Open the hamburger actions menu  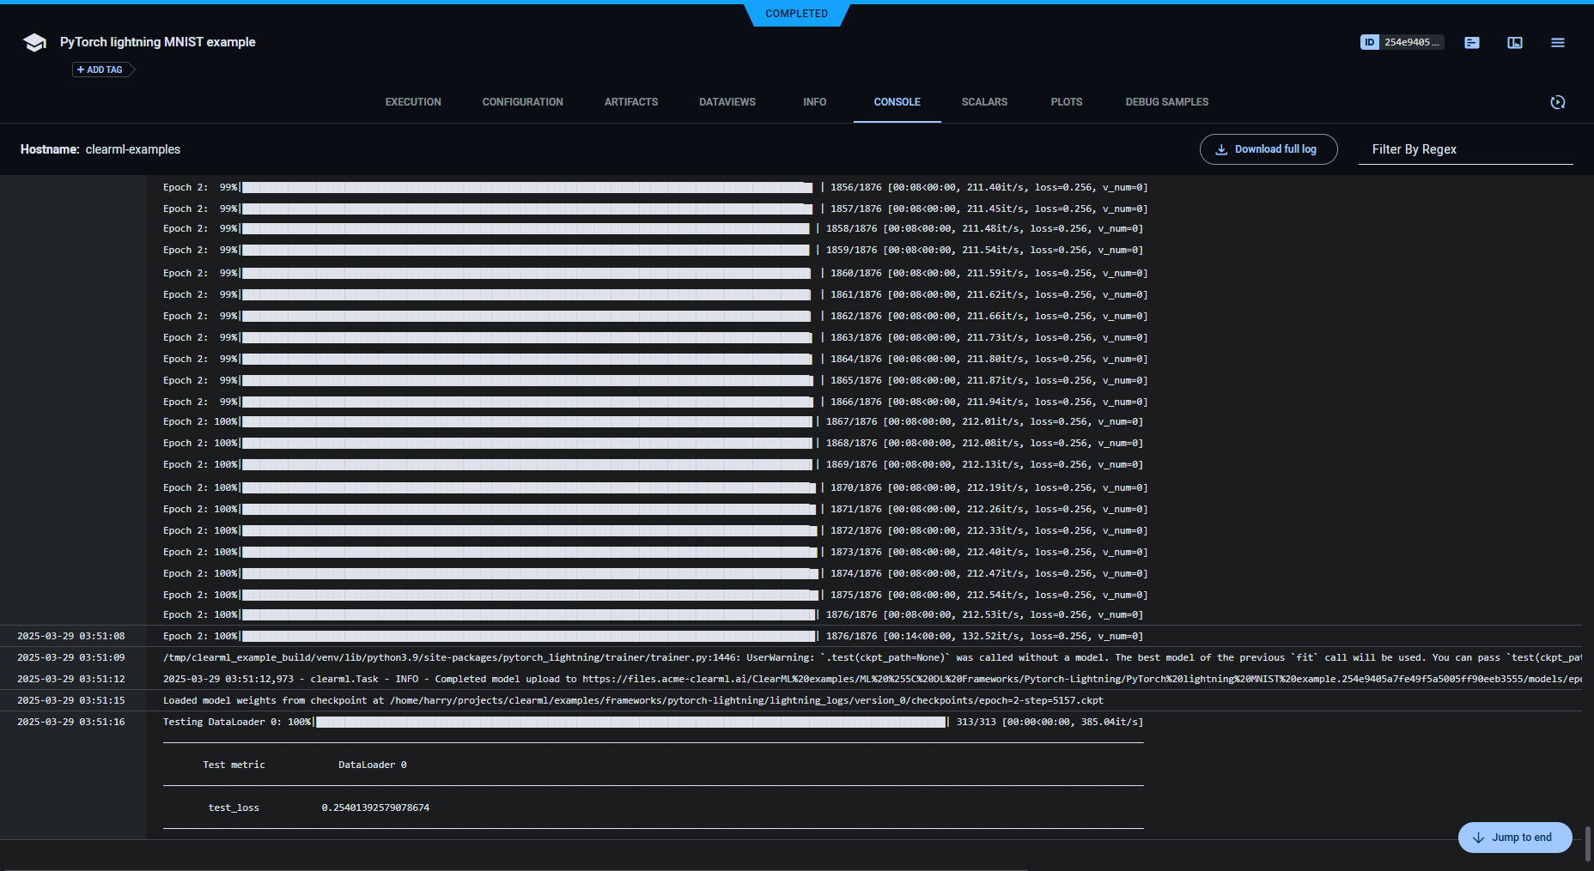coord(1557,43)
